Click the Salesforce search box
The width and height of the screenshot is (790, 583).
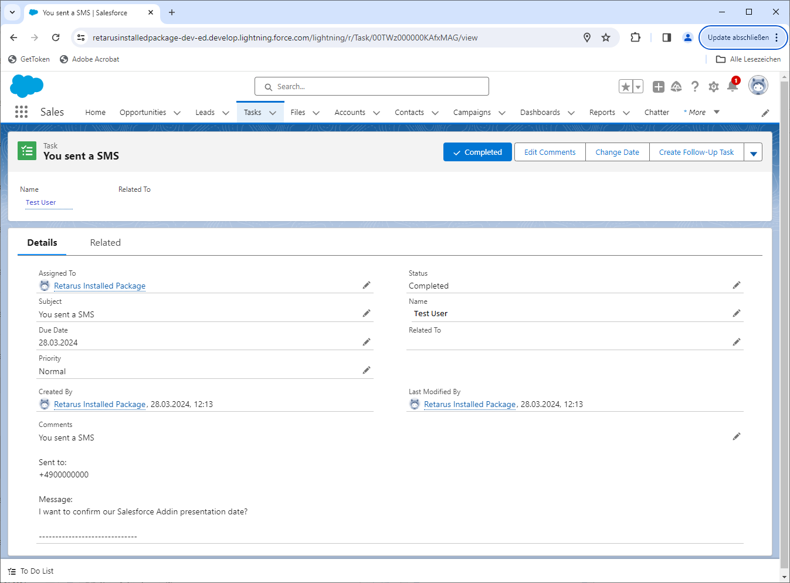tap(372, 86)
